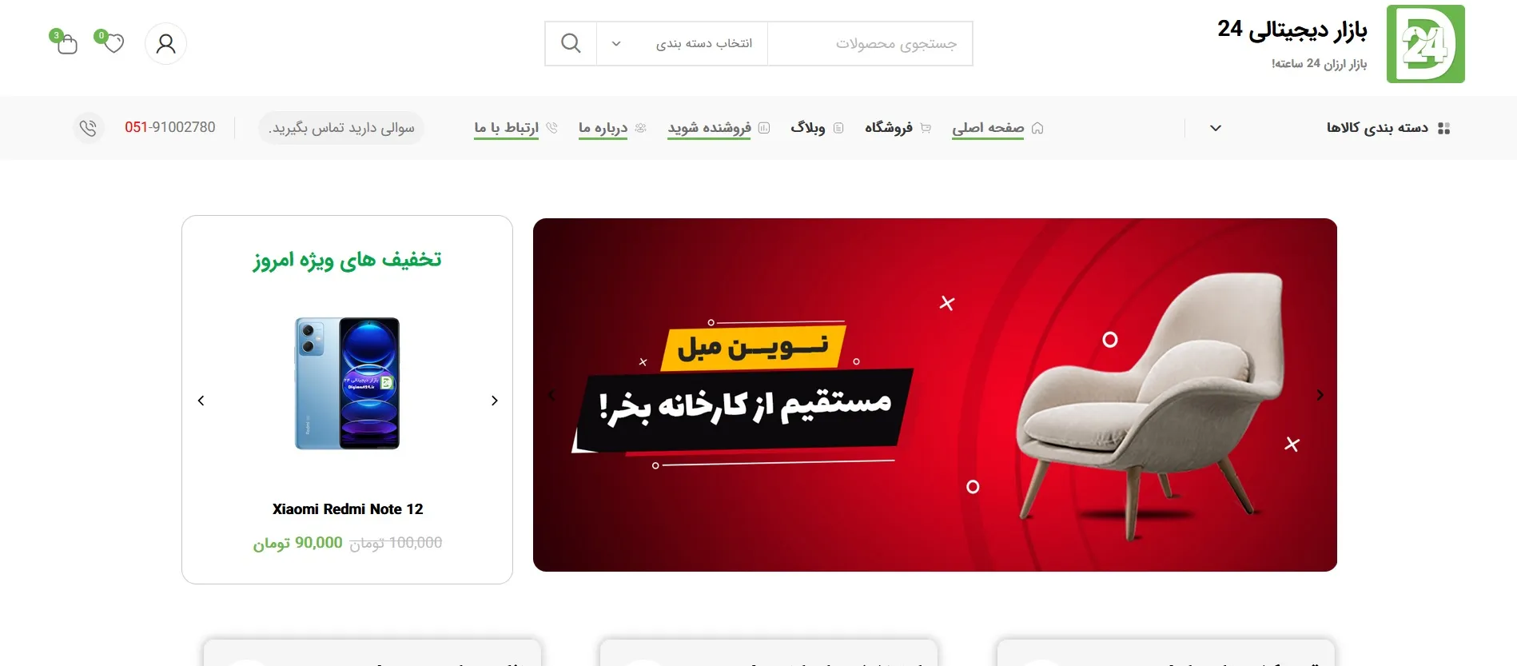Open the user account icon
Image resolution: width=1517 pixels, height=666 pixels.
[165, 43]
